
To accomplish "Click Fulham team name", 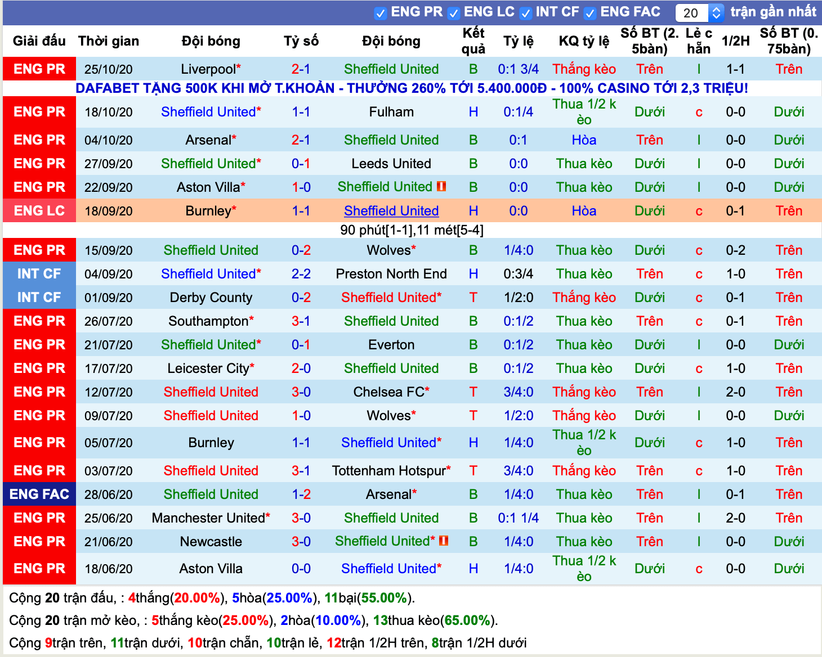I will (391, 112).
